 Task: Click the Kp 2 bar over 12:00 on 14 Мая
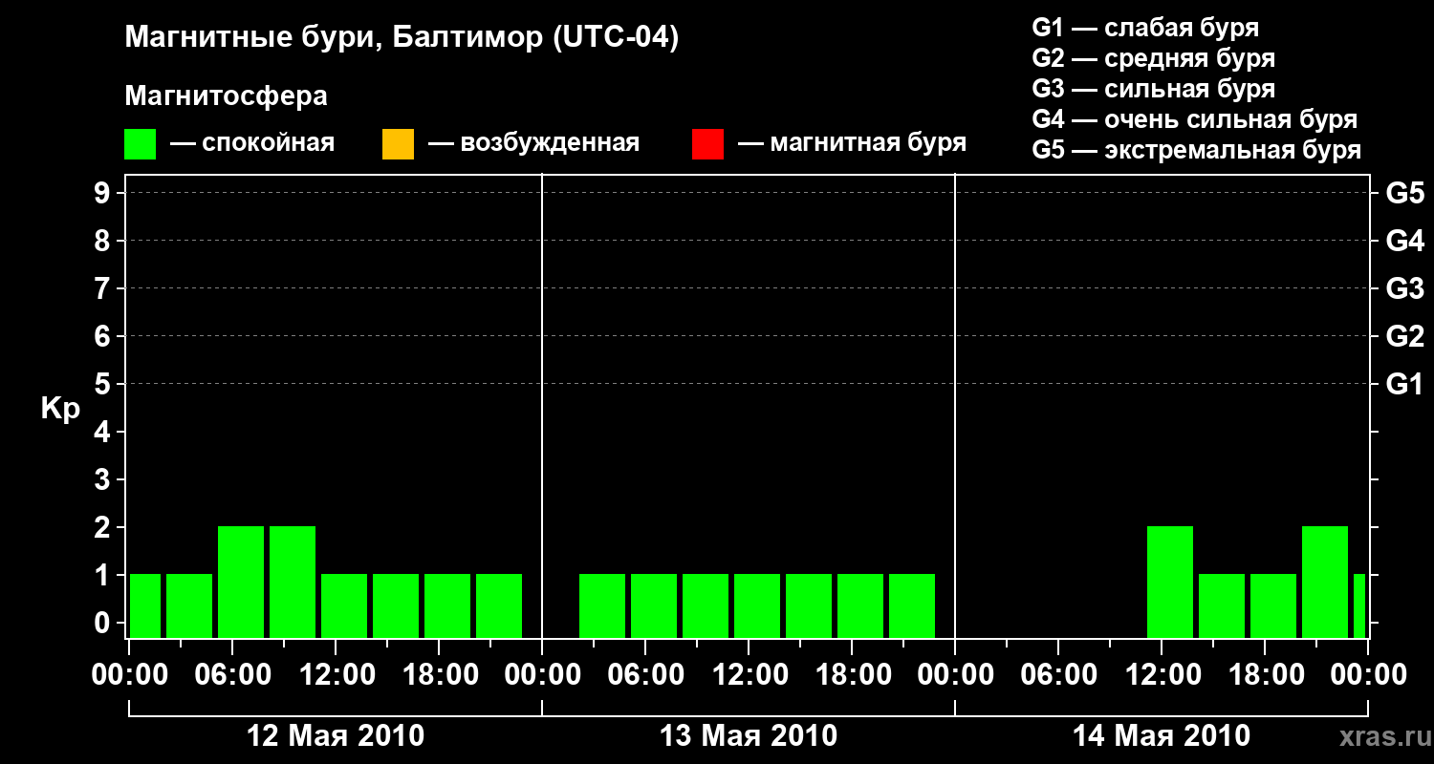coord(1170,582)
